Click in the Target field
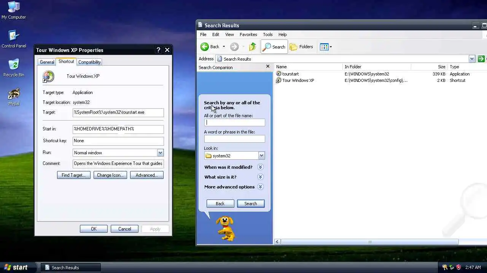The width and height of the screenshot is (487, 273). click(118, 113)
